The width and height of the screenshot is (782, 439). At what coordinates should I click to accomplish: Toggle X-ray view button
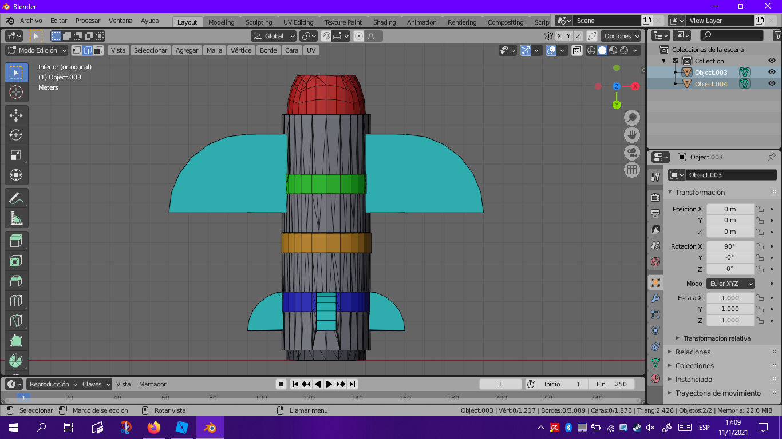(x=577, y=50)
